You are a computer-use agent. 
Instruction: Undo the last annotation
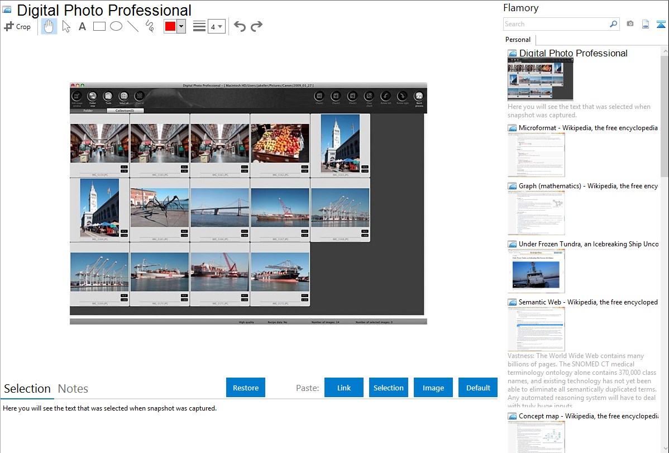pos(240,26)
